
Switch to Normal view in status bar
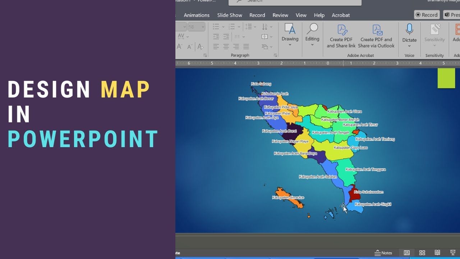click(406, 253)
